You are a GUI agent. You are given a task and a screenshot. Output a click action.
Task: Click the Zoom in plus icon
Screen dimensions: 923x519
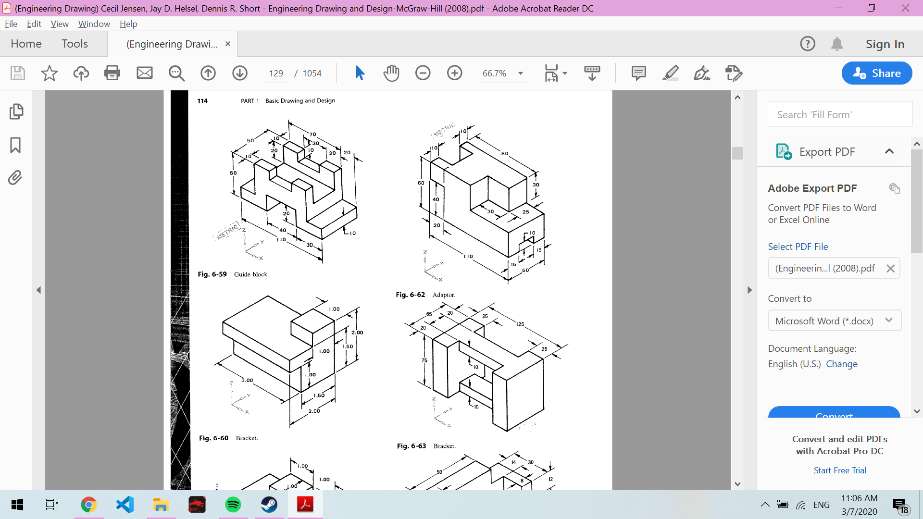454,73
